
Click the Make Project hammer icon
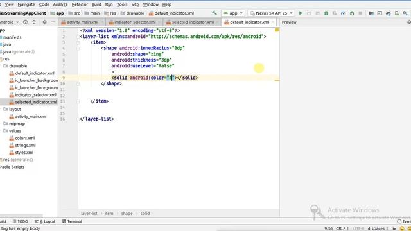coord(214,13)
